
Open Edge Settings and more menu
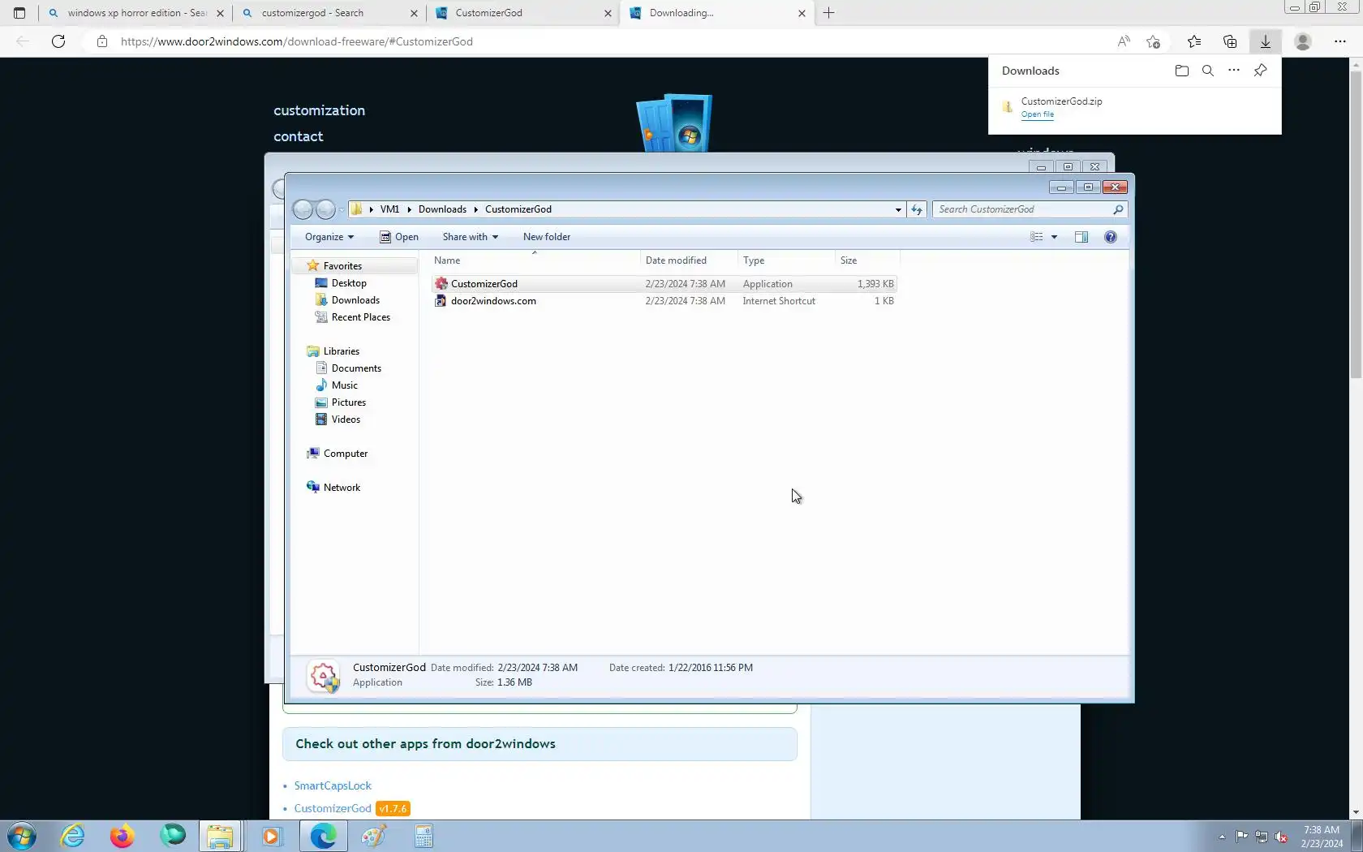(1340, 41)
